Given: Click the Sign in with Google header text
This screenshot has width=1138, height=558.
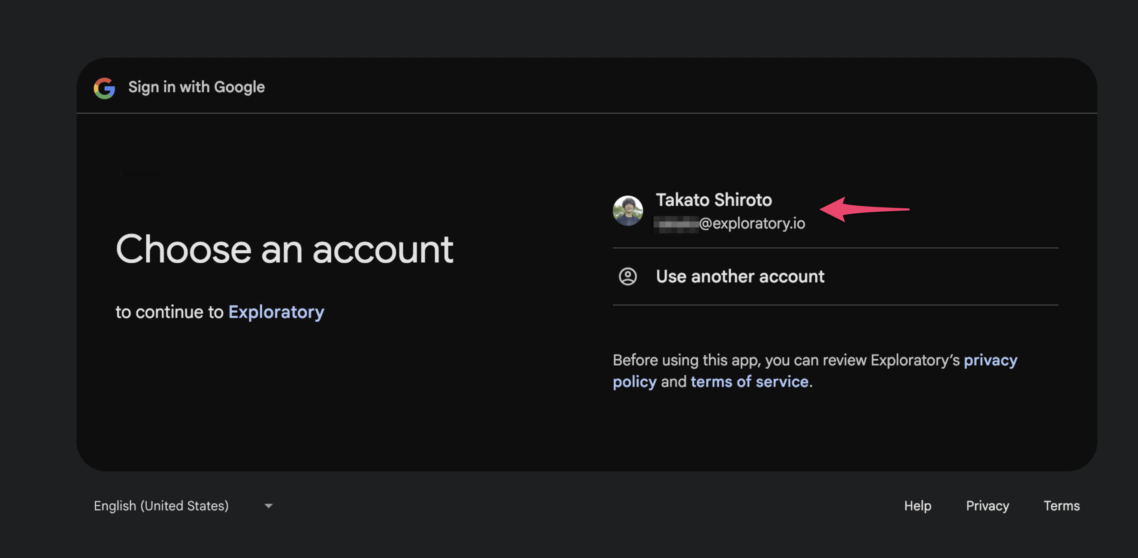Looking at the screenshot, I should [196, 87].
